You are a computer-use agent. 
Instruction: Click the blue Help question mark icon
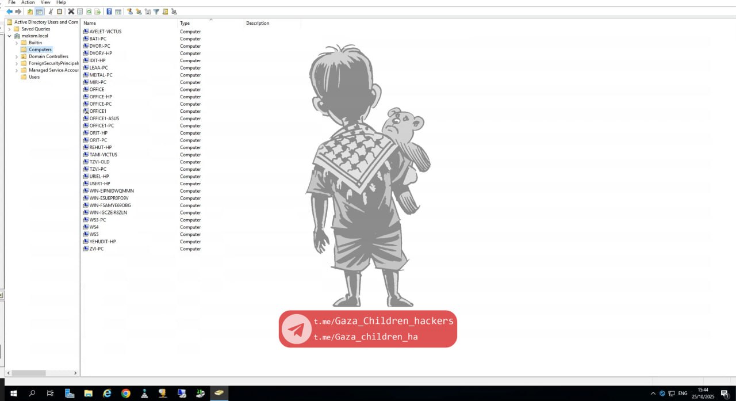point(109,12)
